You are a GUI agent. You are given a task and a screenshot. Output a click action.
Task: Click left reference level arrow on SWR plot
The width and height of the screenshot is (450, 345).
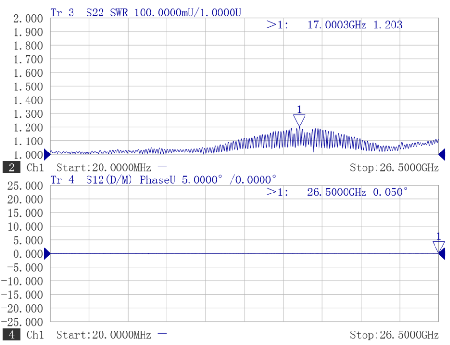click(x=47, y=155)
